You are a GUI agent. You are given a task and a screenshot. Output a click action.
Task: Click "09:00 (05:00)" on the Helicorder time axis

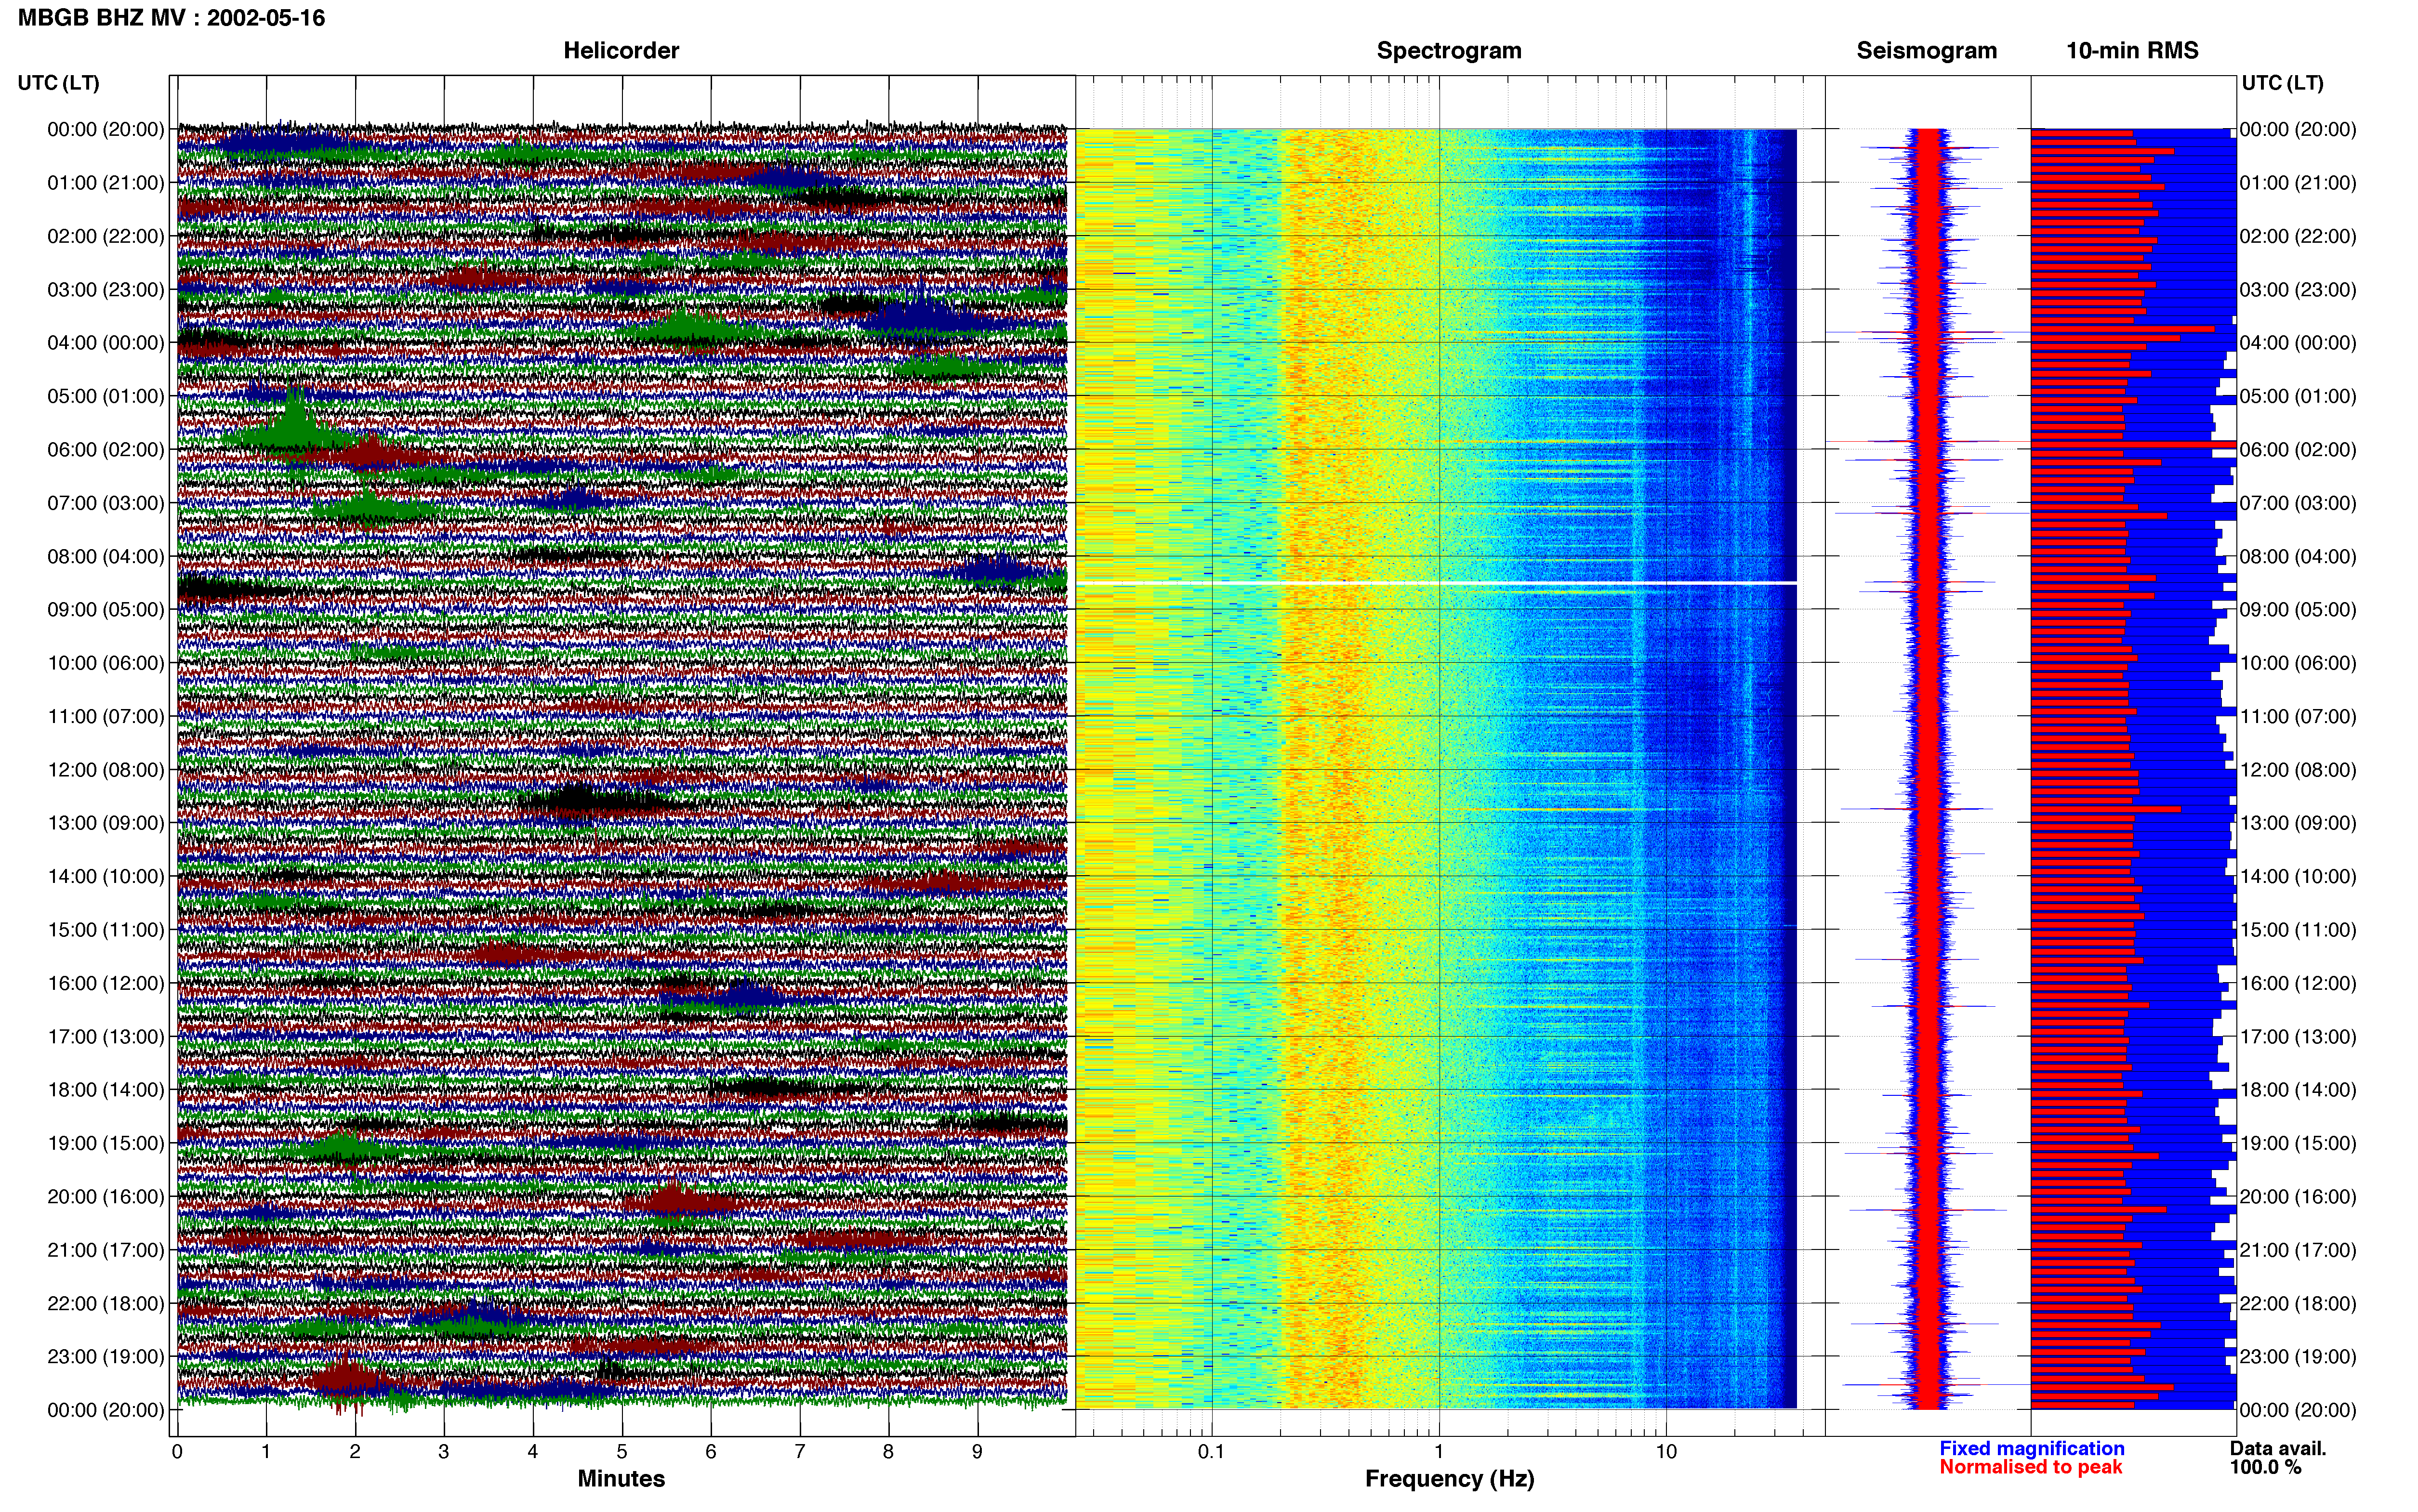click(106, 610)
